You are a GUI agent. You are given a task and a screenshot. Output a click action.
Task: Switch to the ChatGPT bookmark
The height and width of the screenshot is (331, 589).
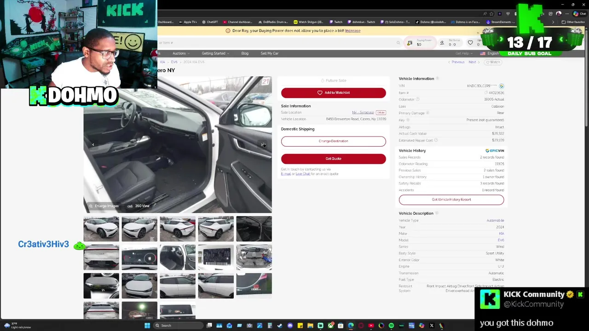[x=210, y=22]
